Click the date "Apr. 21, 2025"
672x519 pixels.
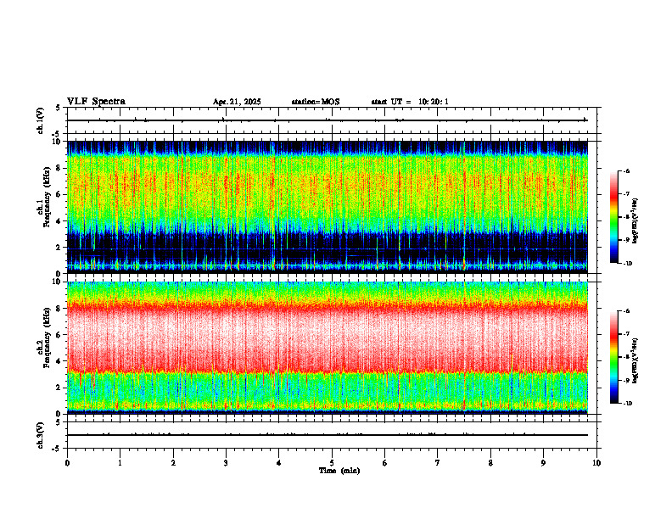point(237,102)
